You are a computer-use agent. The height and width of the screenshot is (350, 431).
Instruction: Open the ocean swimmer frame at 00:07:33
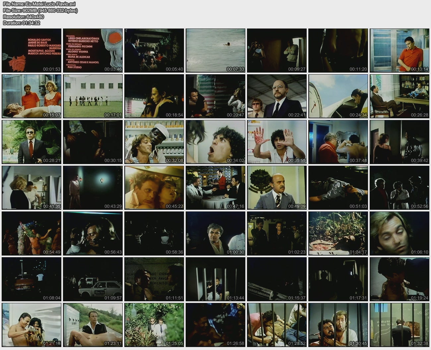[x=215, y=50]
